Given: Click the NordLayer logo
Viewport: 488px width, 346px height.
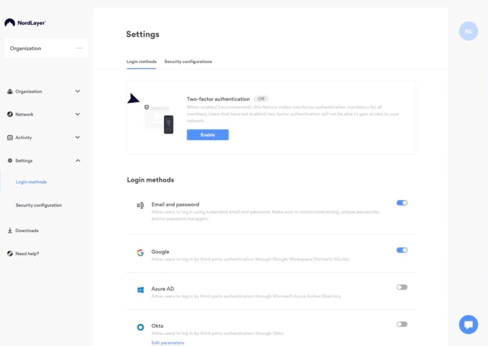Looking at the screenshot, I should pyautogui.click(x=25, y=23).
